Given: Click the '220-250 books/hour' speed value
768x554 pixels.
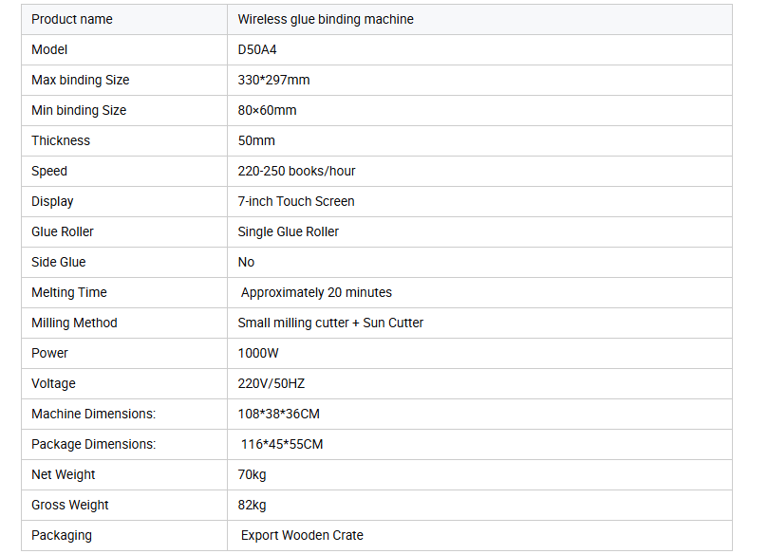Looking at the screenshot, I should [296, 171].
